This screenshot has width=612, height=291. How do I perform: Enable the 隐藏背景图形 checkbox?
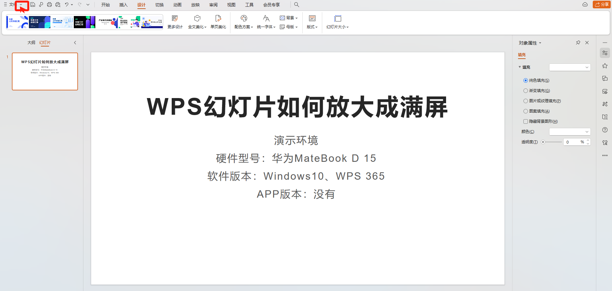525,121
